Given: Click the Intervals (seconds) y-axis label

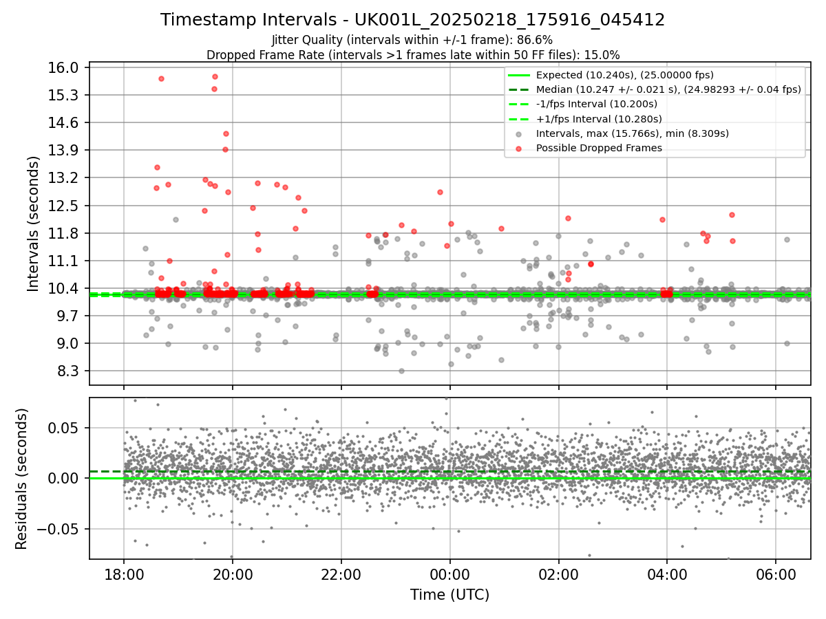Looking at the screenshot, I should (x=34, y=224).
